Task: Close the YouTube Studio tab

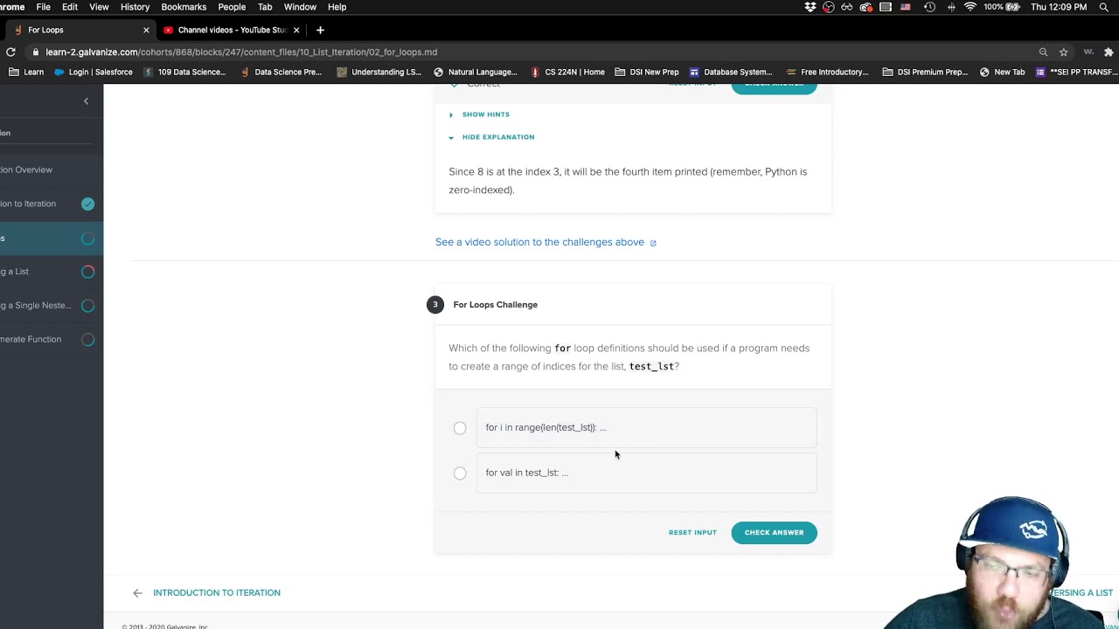Action: pyautogui.click(x=296, y=30)
